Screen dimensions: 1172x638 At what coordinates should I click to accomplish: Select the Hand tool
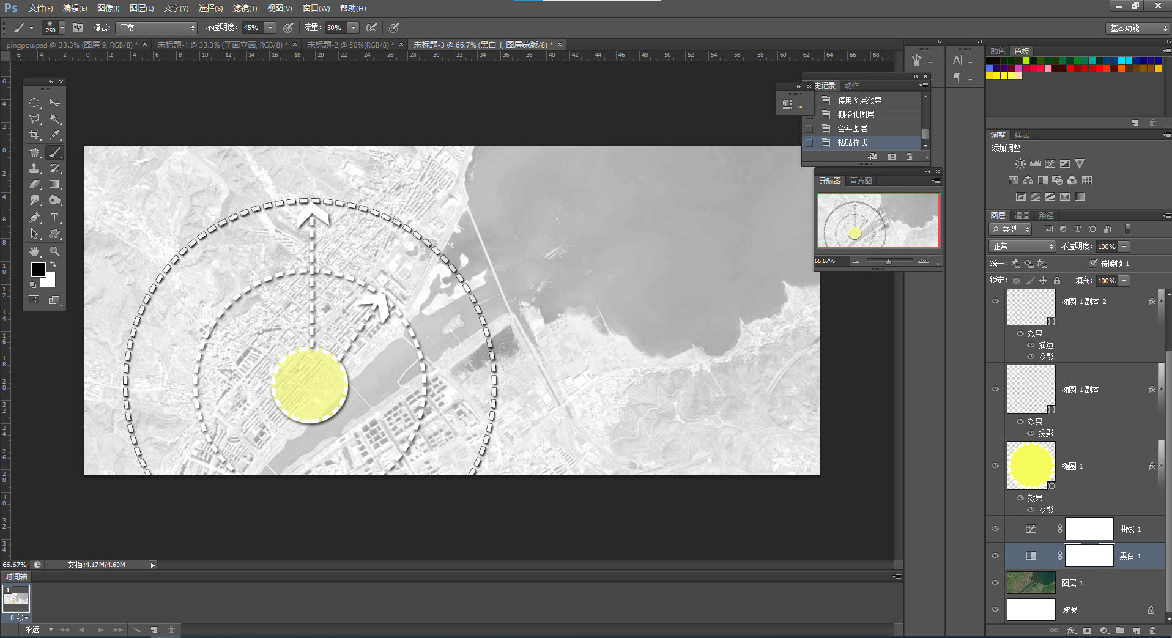[x=34, y=251]
